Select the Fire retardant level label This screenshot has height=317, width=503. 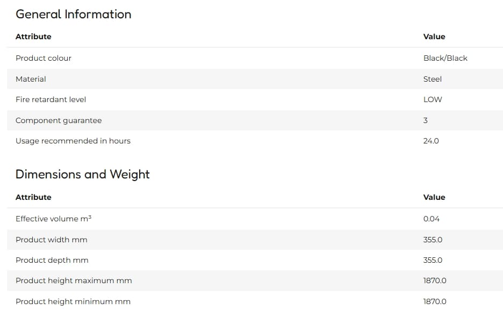coord(51,99)
